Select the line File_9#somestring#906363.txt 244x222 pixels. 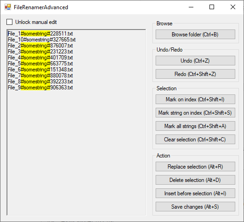pyautogui.click(x=41, y=88)
